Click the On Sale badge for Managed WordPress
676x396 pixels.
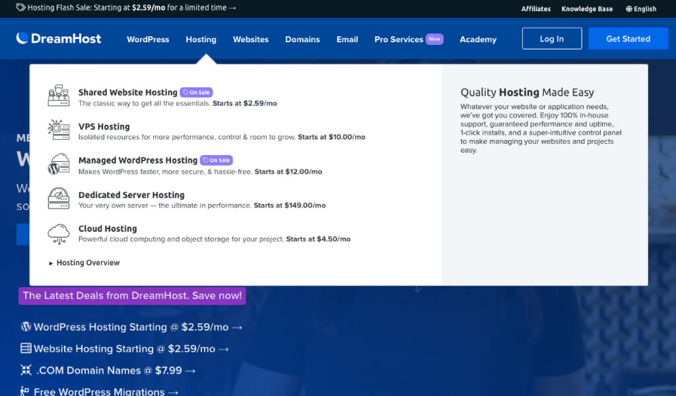click(217, 160)
